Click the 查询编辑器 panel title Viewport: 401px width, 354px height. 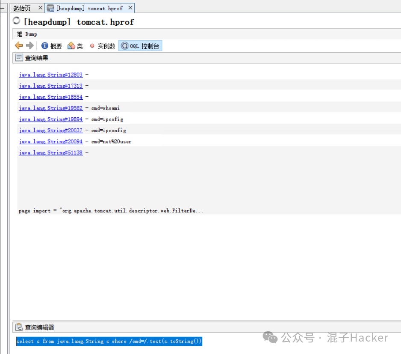39,327
